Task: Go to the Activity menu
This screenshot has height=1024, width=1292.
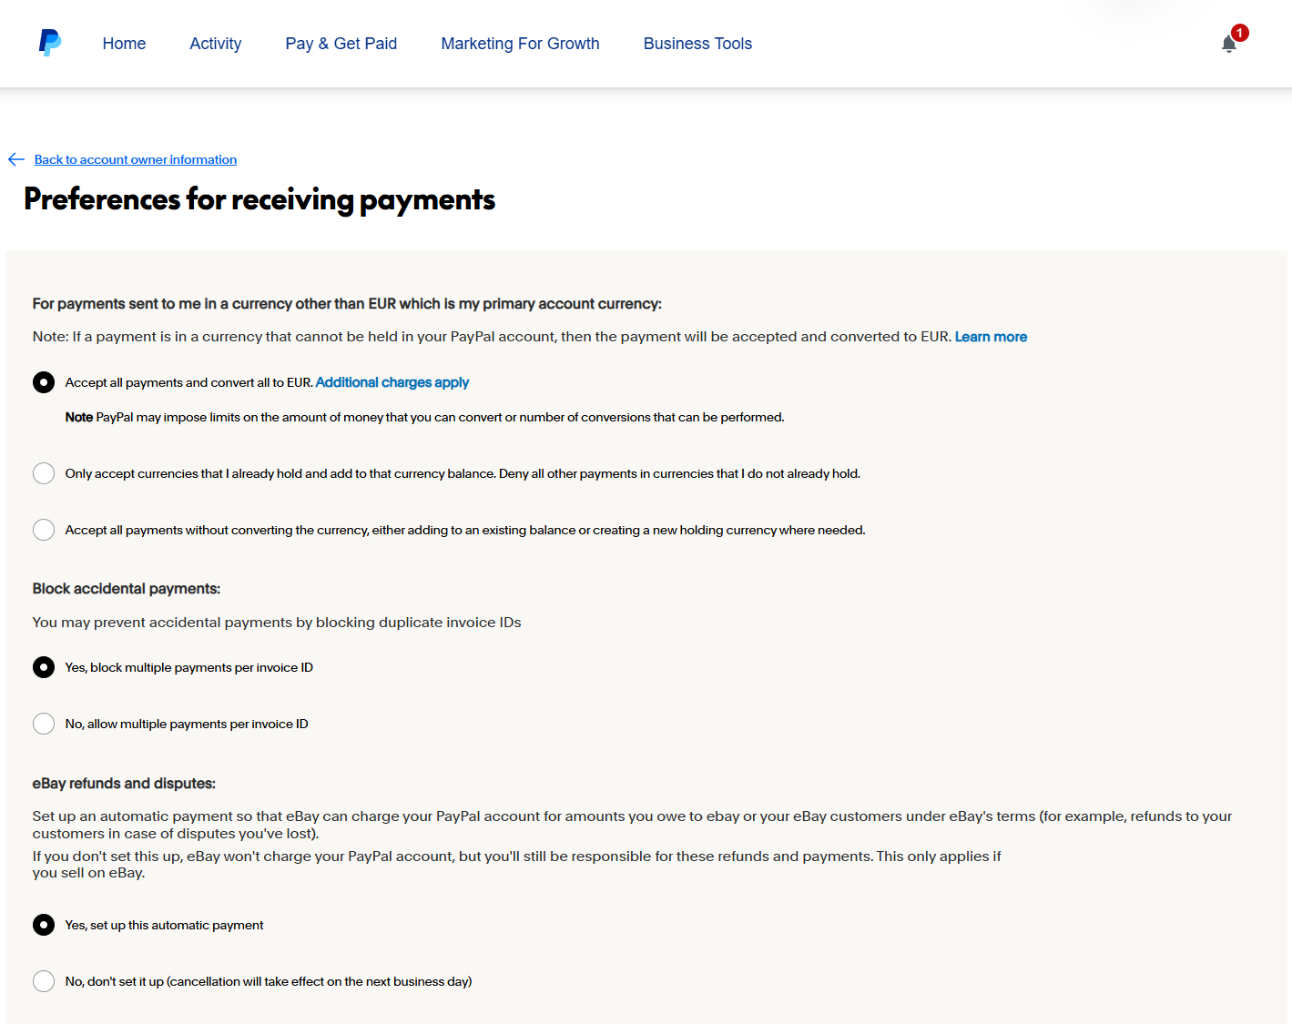Action: (x=216, y=44)
